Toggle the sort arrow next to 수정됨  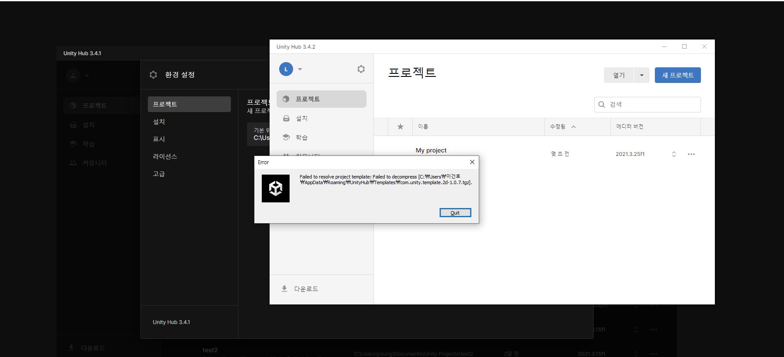(x=574, y=127)
